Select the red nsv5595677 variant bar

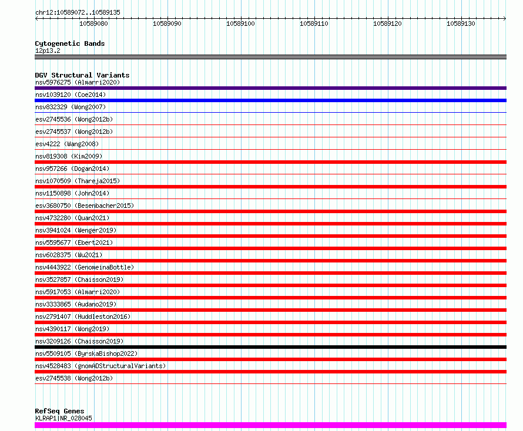coord(270,248)
